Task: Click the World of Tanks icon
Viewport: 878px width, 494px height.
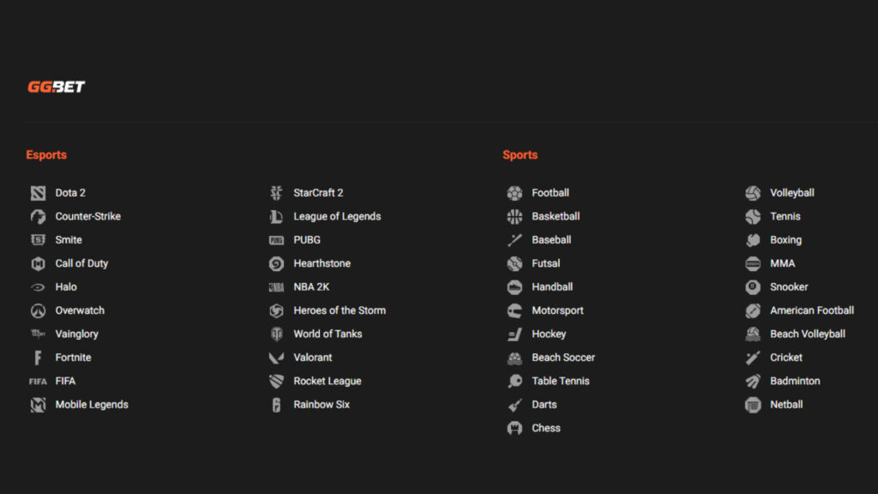Action: (x=276, y=334)
